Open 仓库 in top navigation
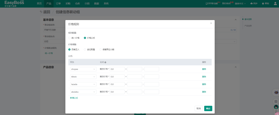Screen dimensions: 279x115 pyautogui.click(x=78, y=4)
